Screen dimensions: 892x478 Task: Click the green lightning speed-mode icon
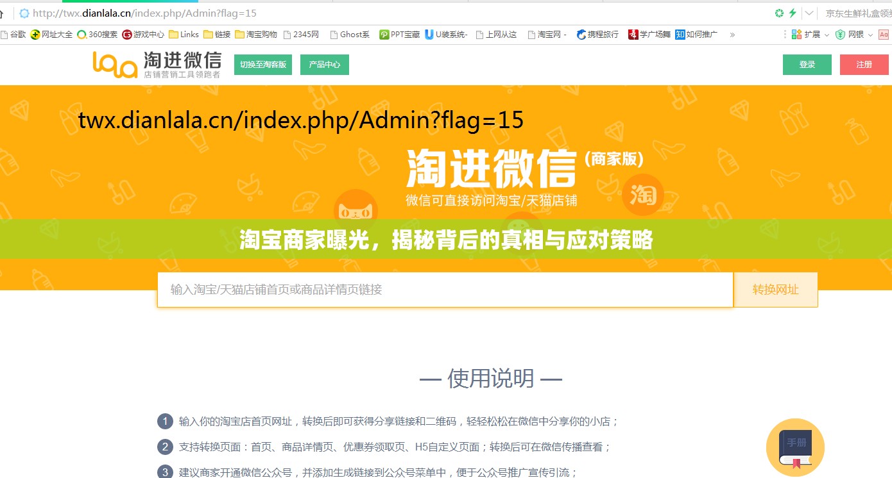click(793, 13)
